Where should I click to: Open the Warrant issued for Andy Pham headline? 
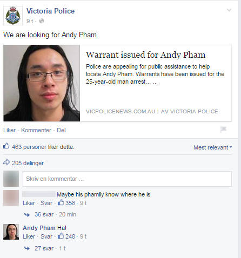click(145, 55)
